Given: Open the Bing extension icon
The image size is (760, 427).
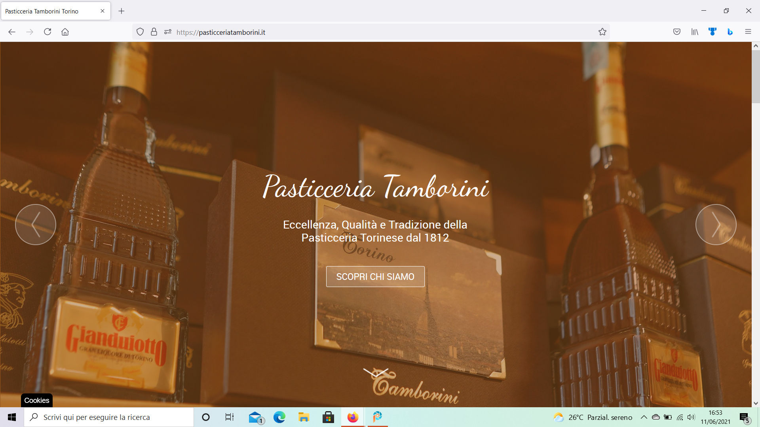Looking at the screenshot, I should pyautogui.click(x=730, y=32).
